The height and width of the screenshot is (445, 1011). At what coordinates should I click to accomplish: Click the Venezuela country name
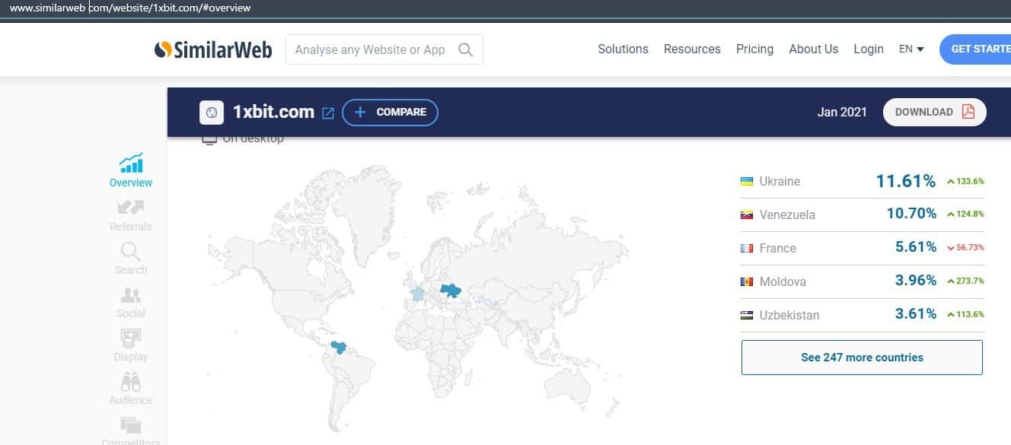pyautogui.click(x=787, y=215)
